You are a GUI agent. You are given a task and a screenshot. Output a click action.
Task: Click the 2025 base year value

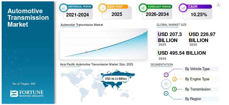117,14
